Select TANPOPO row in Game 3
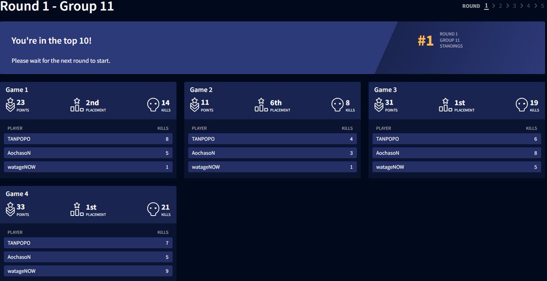This screenshot has width=547, height=281. click(457, 139)
